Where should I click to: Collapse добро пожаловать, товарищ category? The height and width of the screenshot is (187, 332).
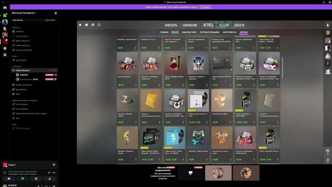[x=25, y=100]
